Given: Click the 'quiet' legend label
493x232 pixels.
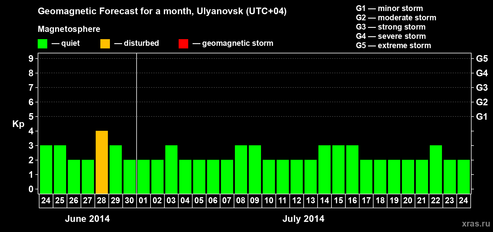Looking at the screenshot, I should (x=70, y=43).
